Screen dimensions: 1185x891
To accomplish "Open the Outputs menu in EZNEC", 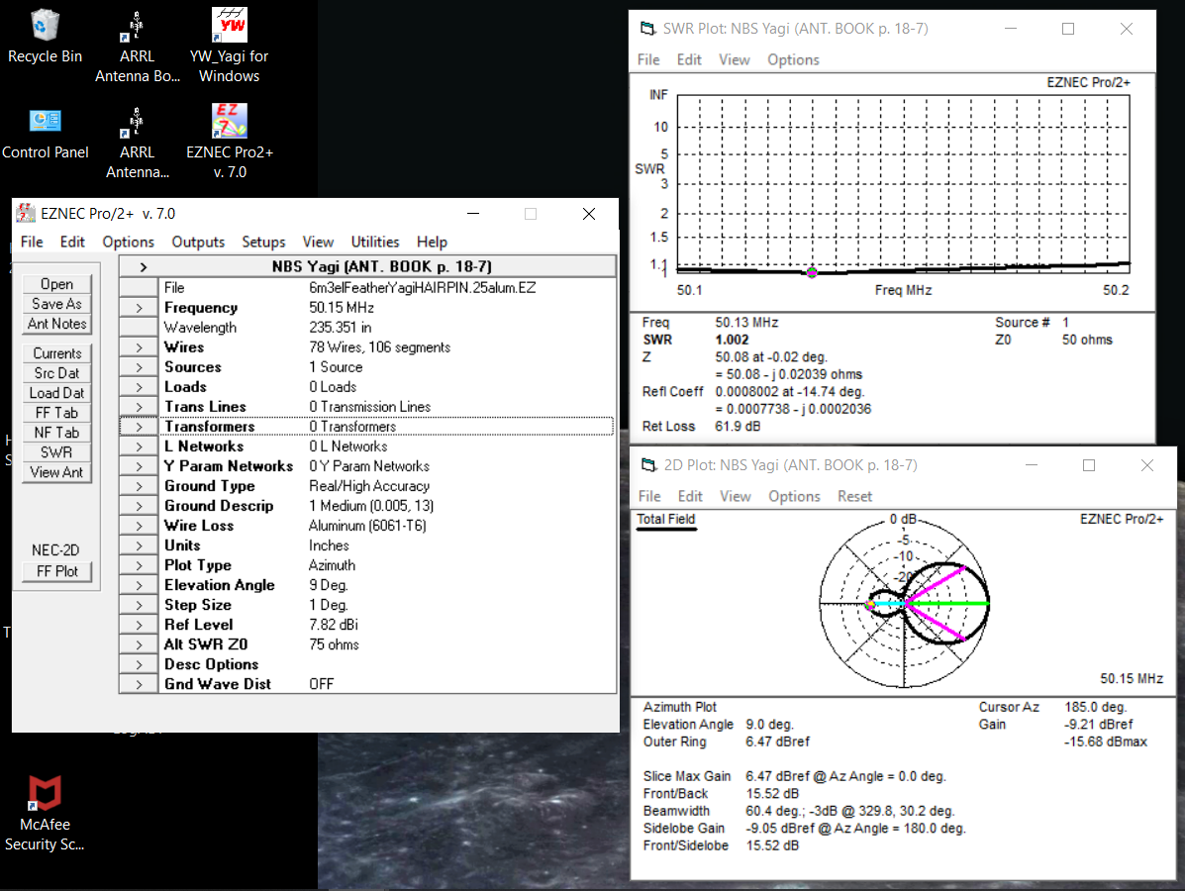I will point(198,242).
